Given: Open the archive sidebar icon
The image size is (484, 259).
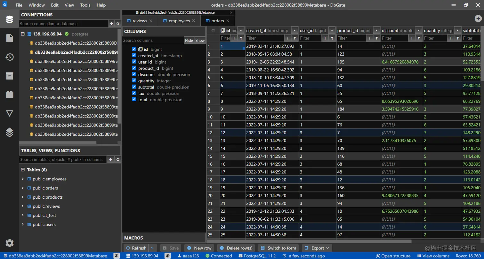Looking at the screenshot, I should [9, 76].
